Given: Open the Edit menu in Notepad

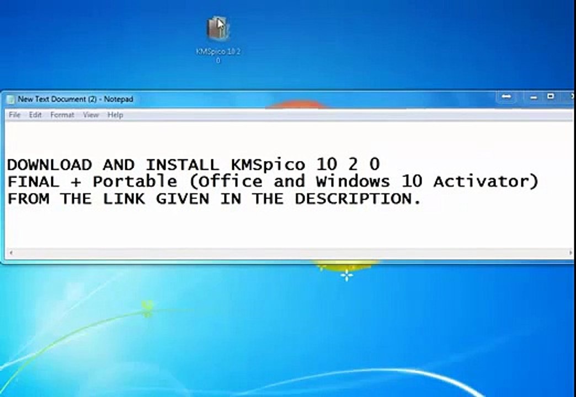Looking at the screenshot, I should (35, 115).
